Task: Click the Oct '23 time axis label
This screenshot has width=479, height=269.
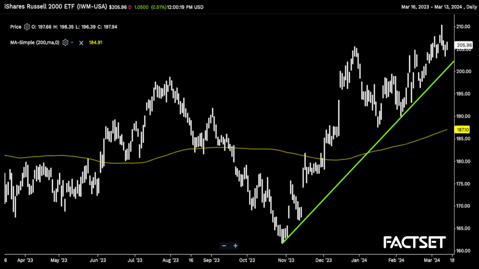Action: click(247, 260)
